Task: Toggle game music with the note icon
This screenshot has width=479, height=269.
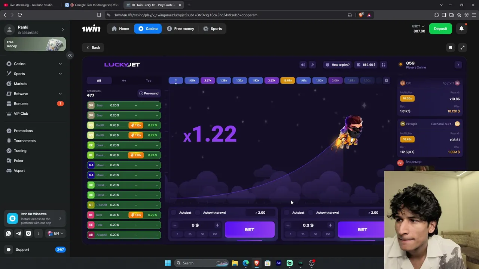Action: (312, 65)
